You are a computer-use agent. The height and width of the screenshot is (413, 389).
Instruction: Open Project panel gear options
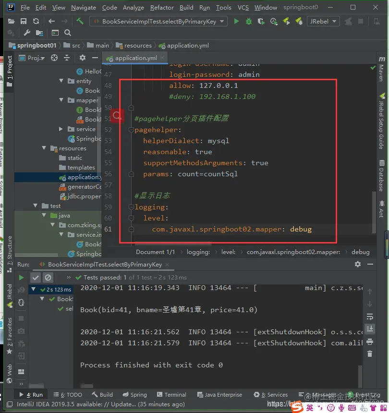(x=83, y=58)
